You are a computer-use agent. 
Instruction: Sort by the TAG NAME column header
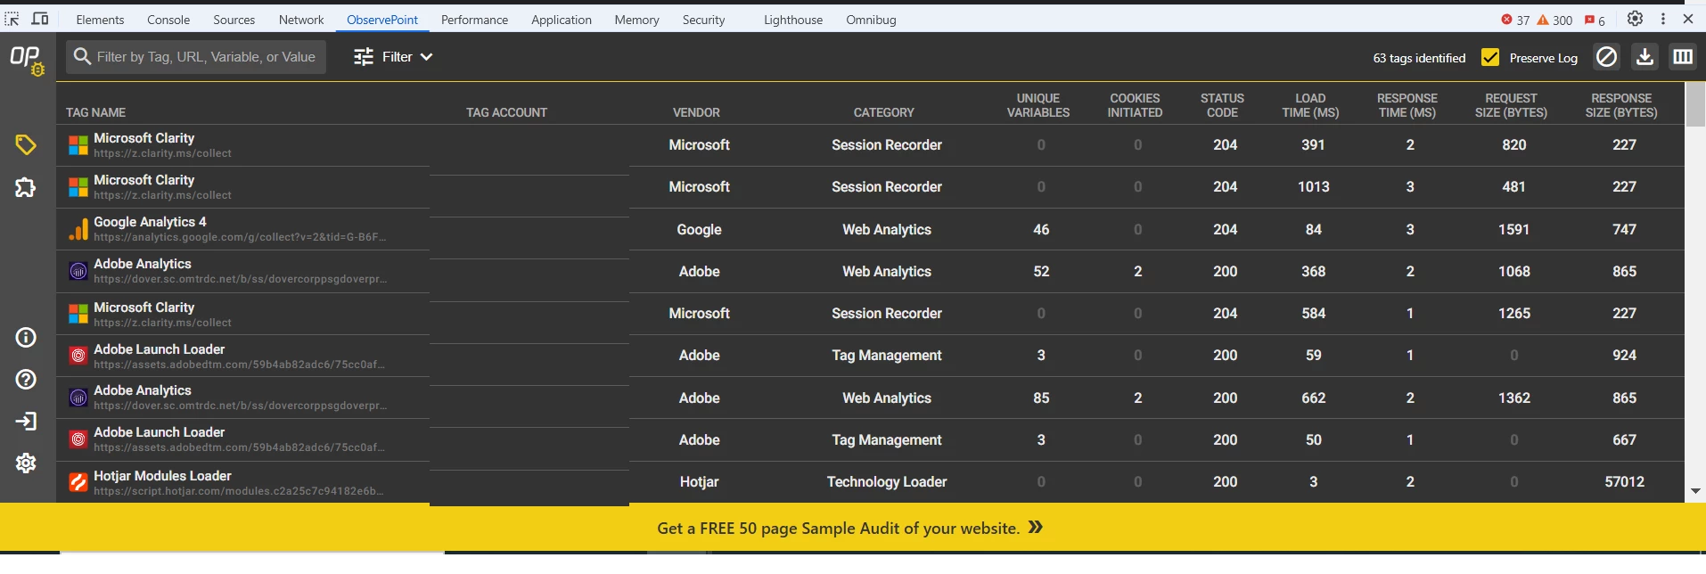(x=95, y=112)
